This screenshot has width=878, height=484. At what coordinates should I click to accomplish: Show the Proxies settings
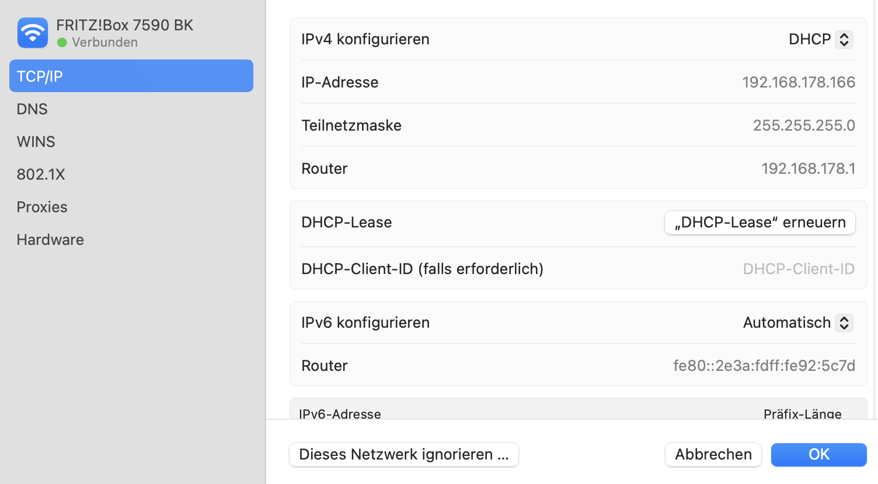42,207
